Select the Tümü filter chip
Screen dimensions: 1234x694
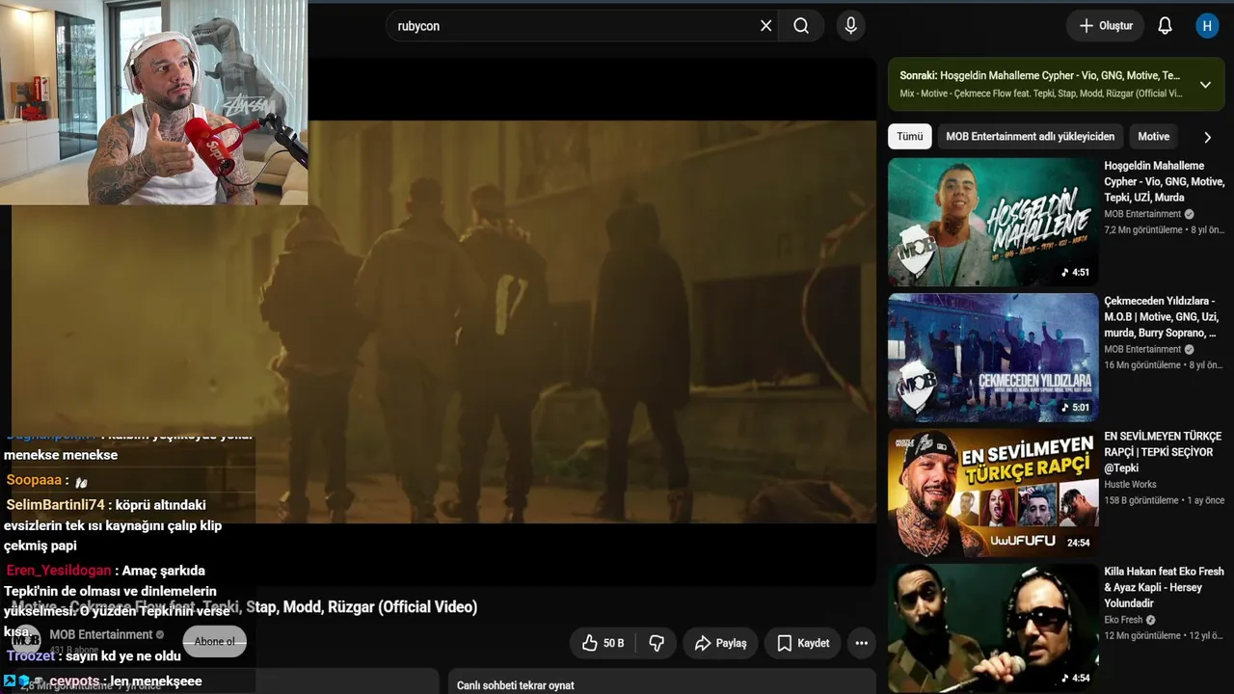point(910,137)
